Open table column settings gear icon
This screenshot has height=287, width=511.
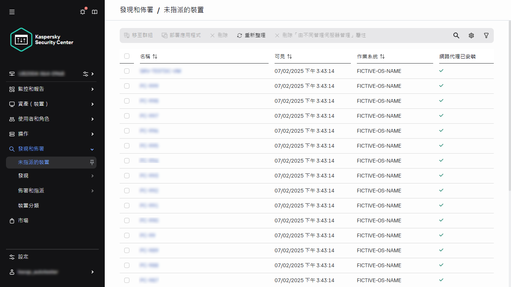tap(471, 35)
